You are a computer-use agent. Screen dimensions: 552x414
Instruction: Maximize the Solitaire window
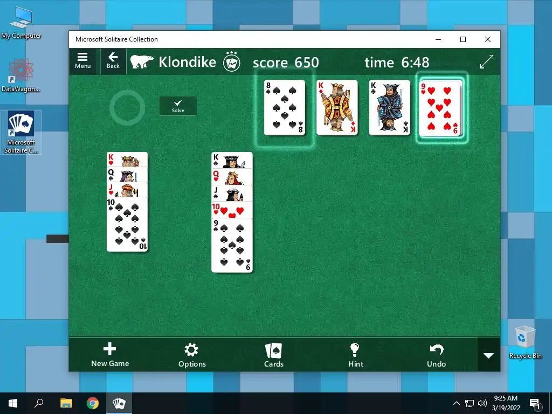[x=463, y=39]
